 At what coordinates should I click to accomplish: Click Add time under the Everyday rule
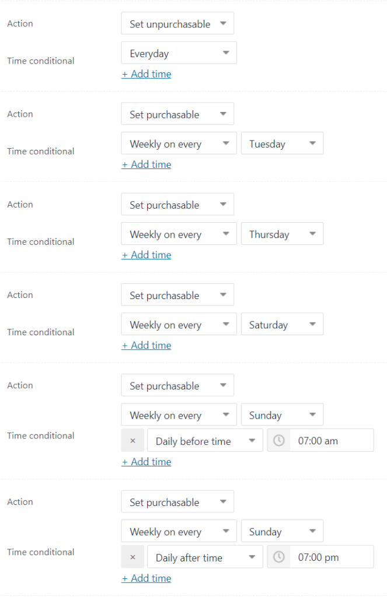click(x=146, y=73)
